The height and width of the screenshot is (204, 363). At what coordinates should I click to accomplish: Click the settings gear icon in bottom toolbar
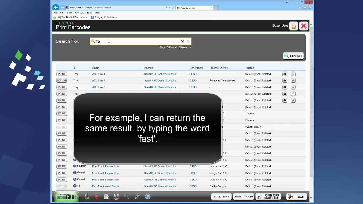click(137, 197)
